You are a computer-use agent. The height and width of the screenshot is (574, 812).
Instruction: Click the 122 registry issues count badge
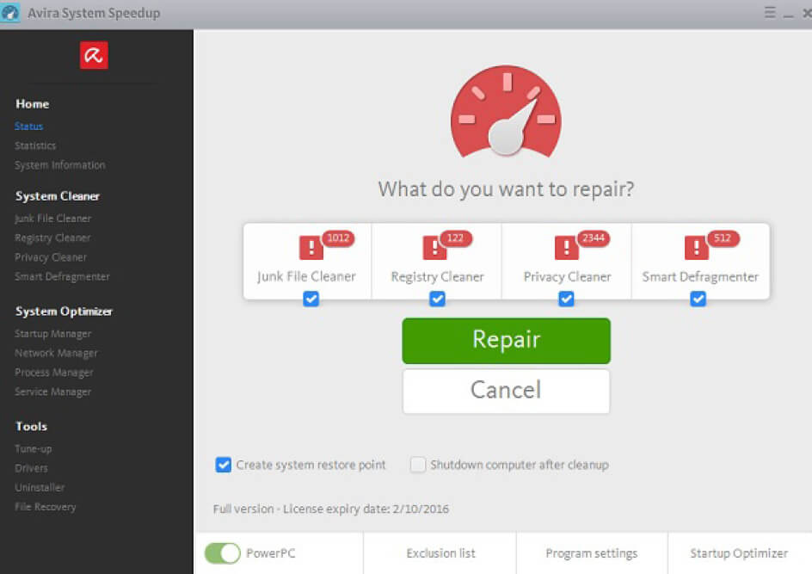click(455, 238)
